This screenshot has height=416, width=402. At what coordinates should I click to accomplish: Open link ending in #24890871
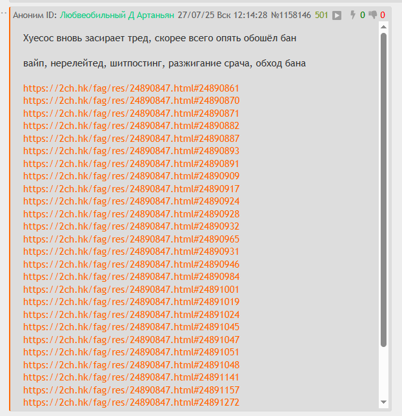point(131,114)
